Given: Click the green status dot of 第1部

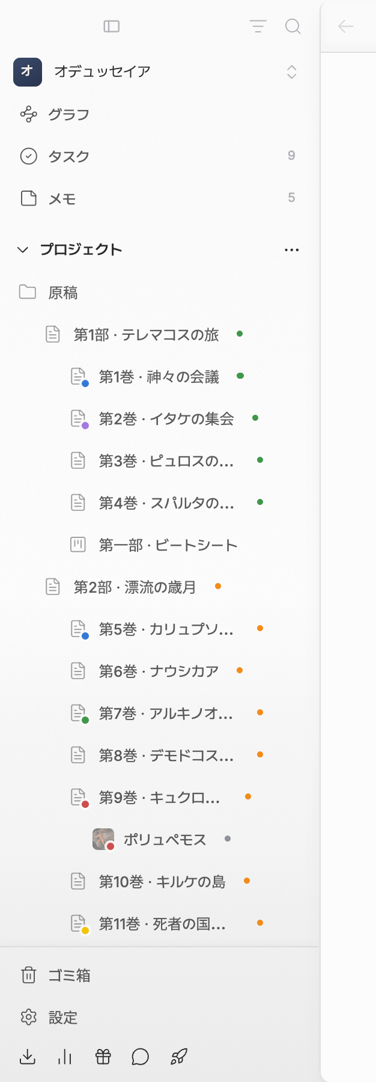Looking at the screenshot, I should [x=240, y=334].
